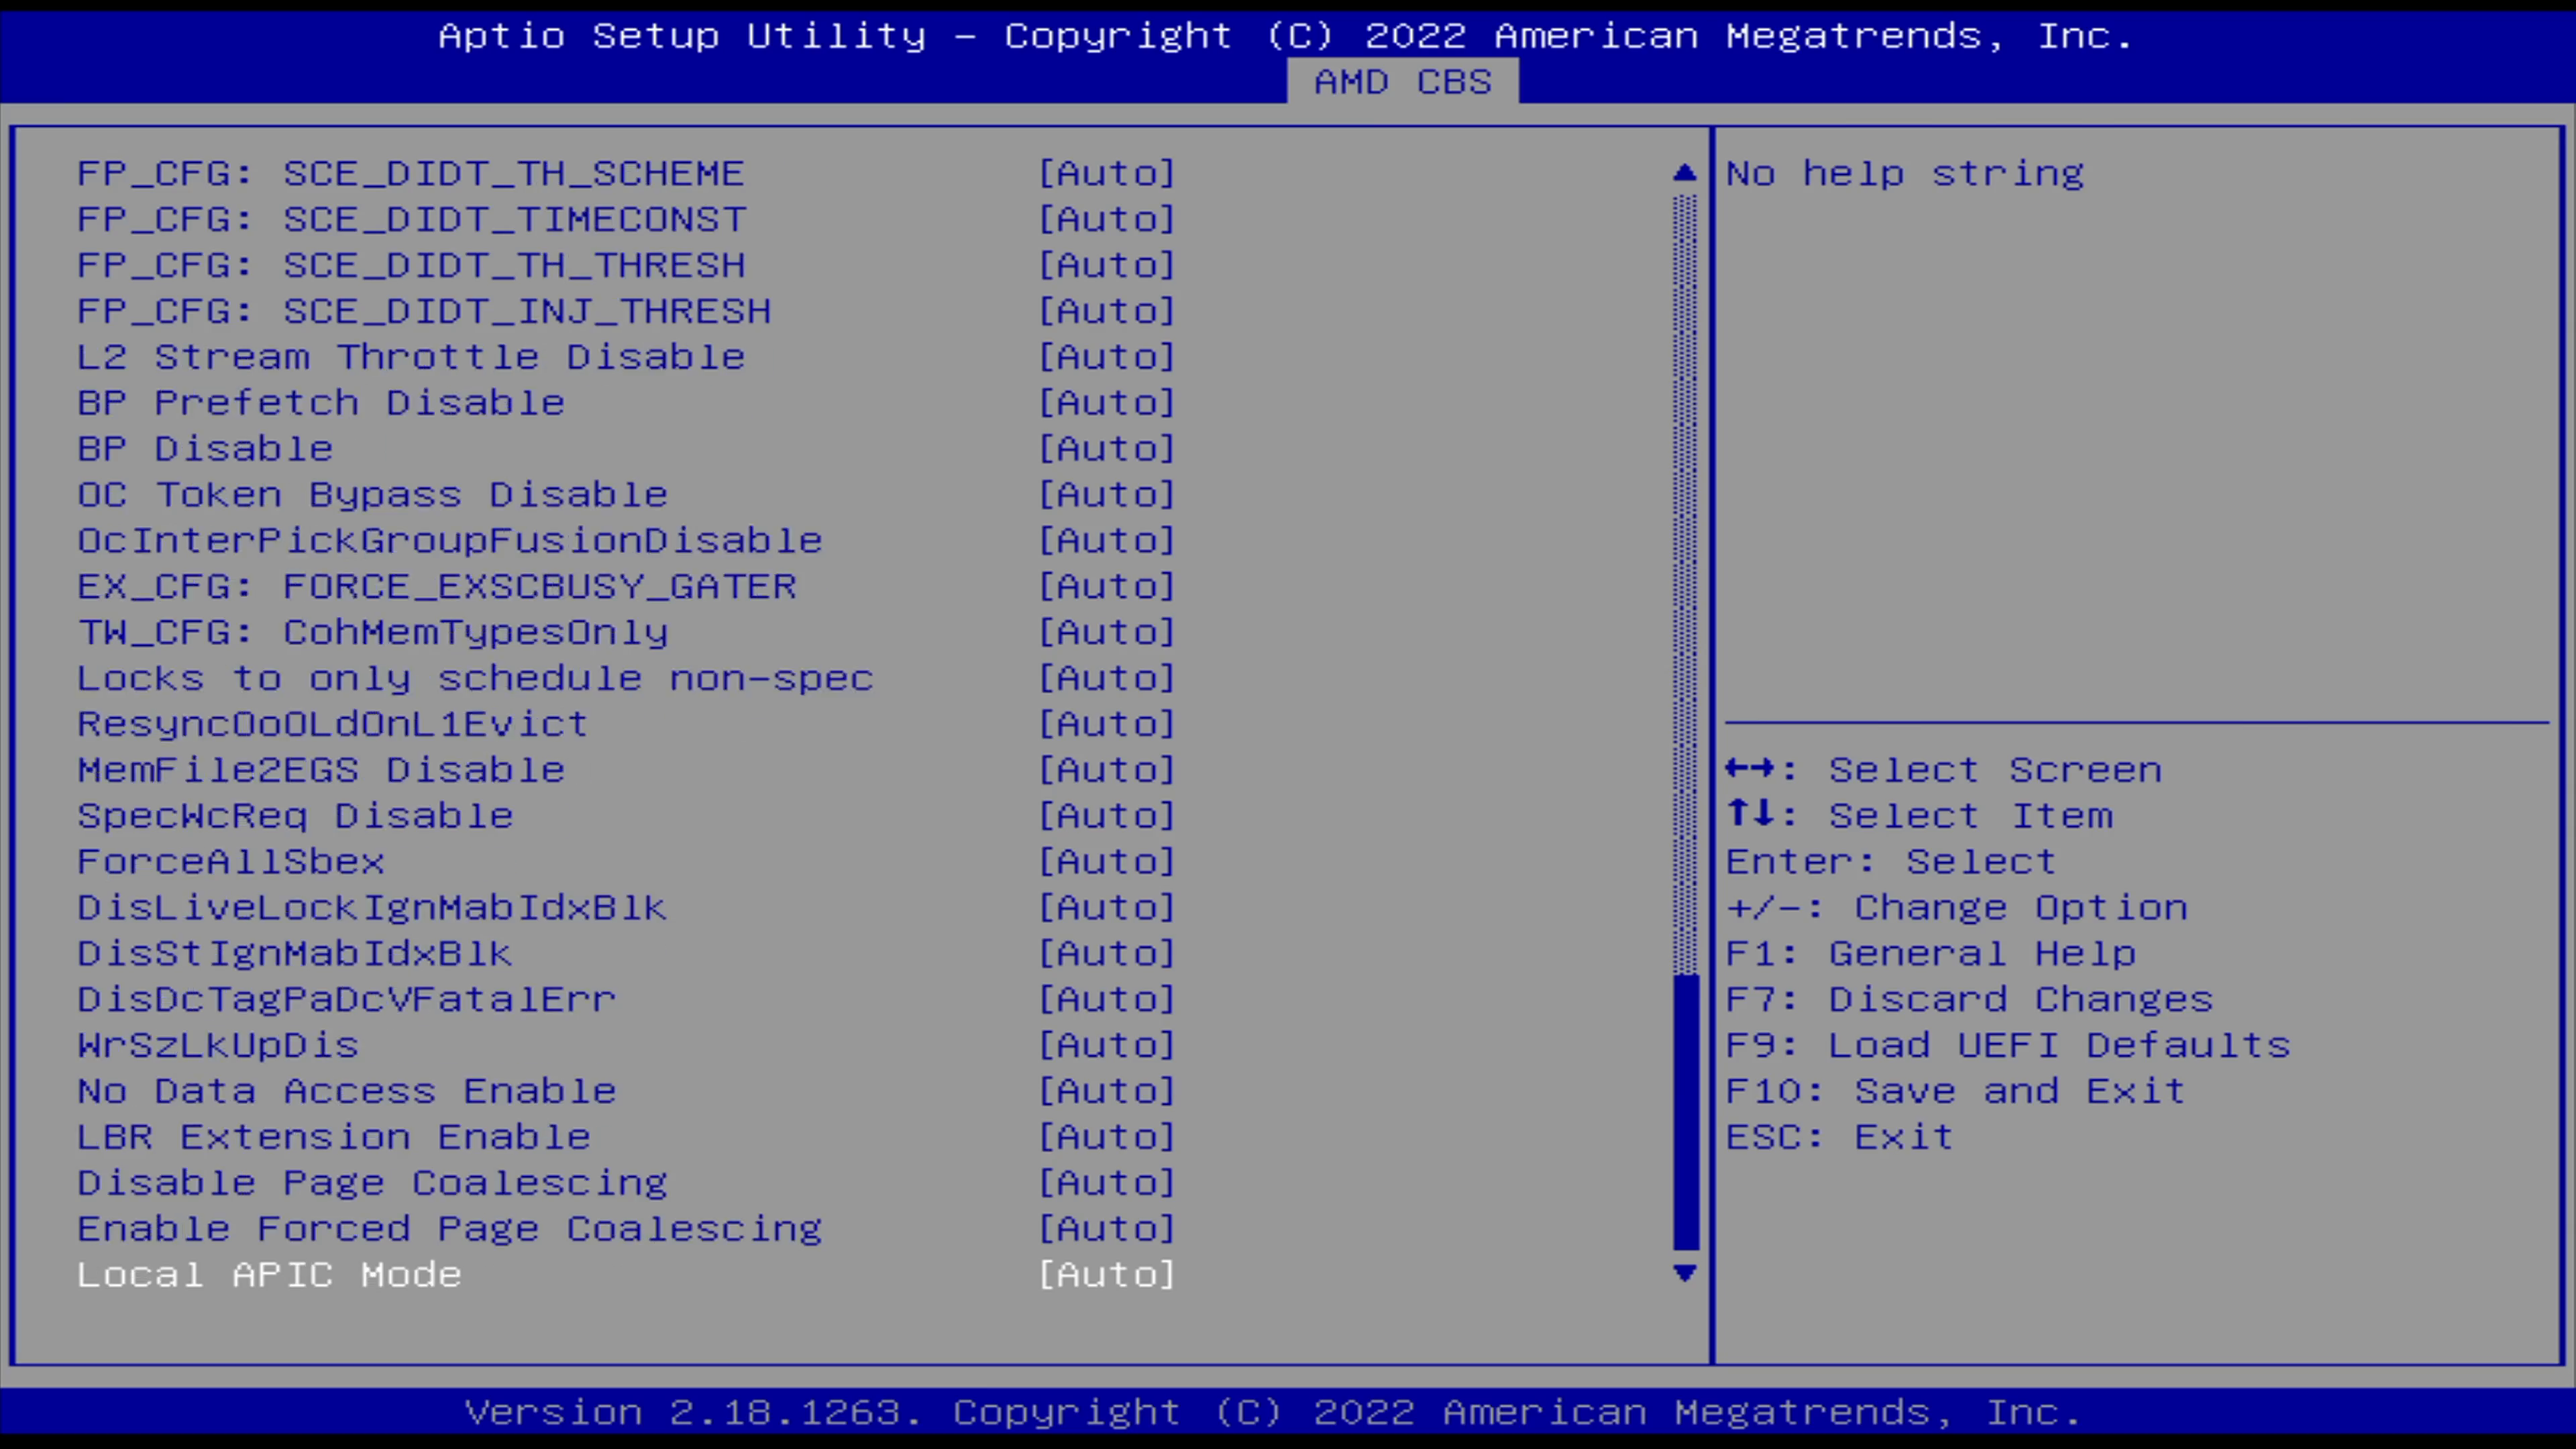Select the TW_CFG: CohMemTypesOnly setting
The image size is (2576, 1449).
point(373,633)
